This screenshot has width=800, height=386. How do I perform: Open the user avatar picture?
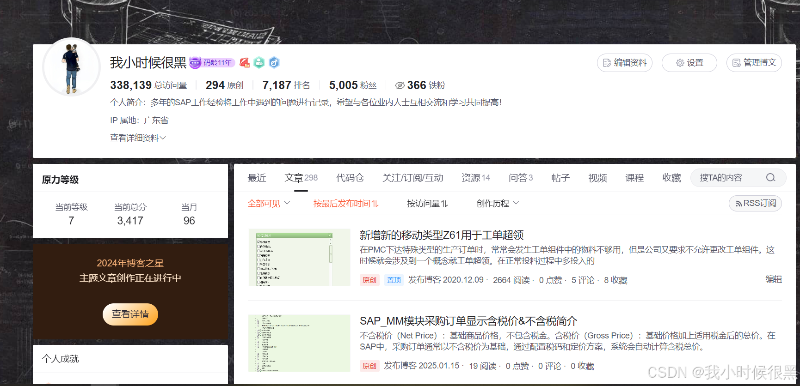[71, 67]
